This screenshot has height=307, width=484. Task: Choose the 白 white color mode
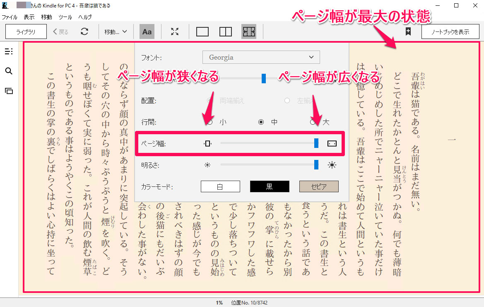click(x=220, y=186)
